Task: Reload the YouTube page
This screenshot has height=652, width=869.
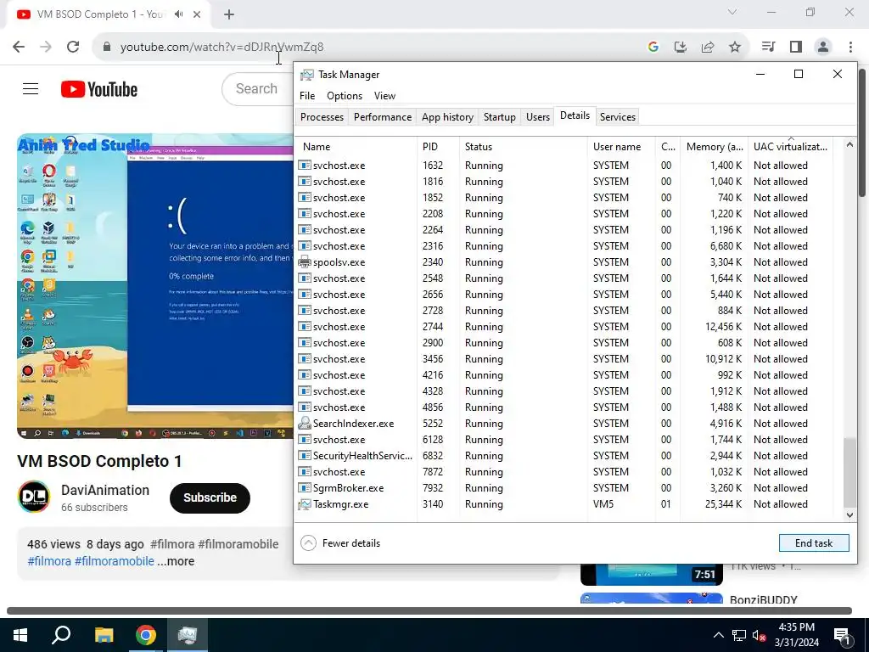Action: point(73,48)
